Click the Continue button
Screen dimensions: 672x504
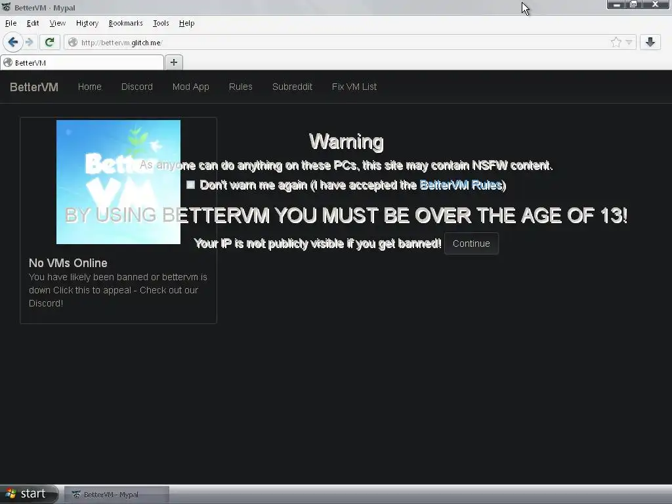pos(471,243)
